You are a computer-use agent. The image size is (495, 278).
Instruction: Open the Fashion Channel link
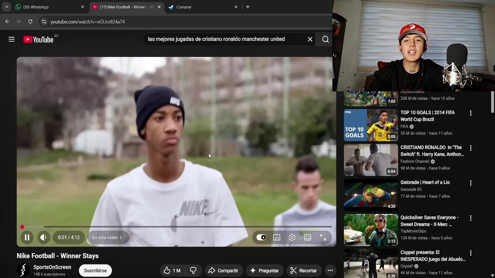(x=415, y=161)
